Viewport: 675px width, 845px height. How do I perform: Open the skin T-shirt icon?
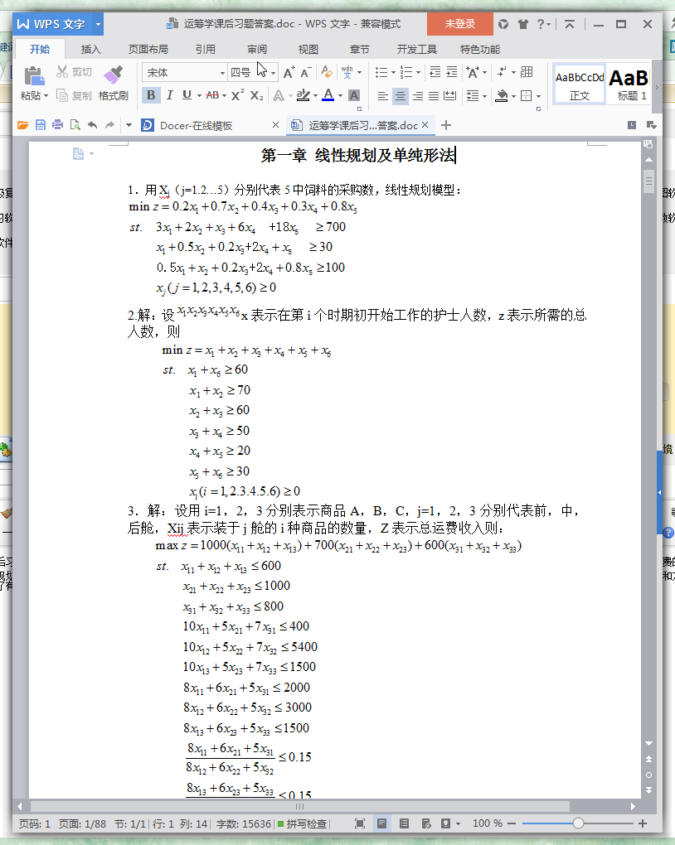pyautogui.click(x=523, y=24)
